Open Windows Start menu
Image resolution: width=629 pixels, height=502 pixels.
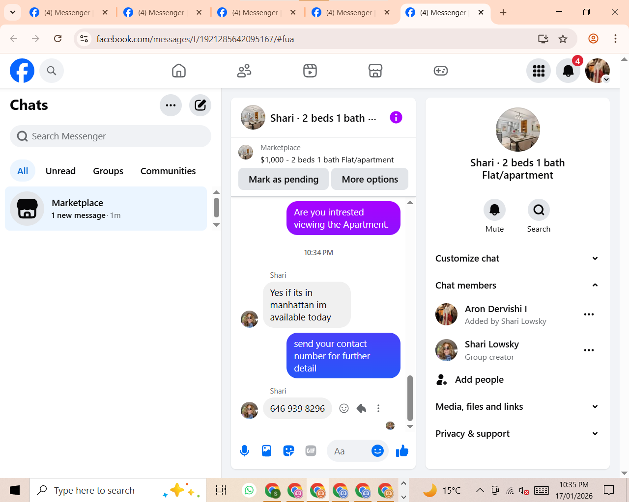[15, 490]
